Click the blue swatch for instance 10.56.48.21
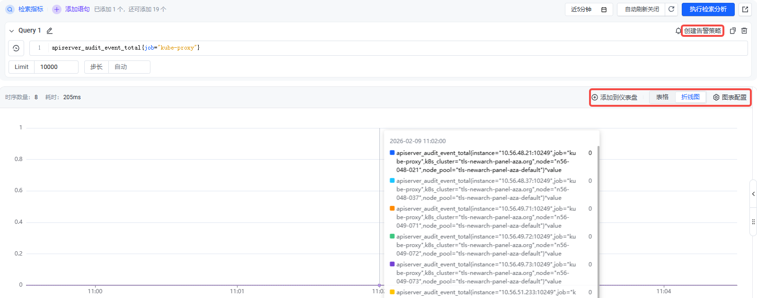Screen dimensions: 757x298 [392, 153]
